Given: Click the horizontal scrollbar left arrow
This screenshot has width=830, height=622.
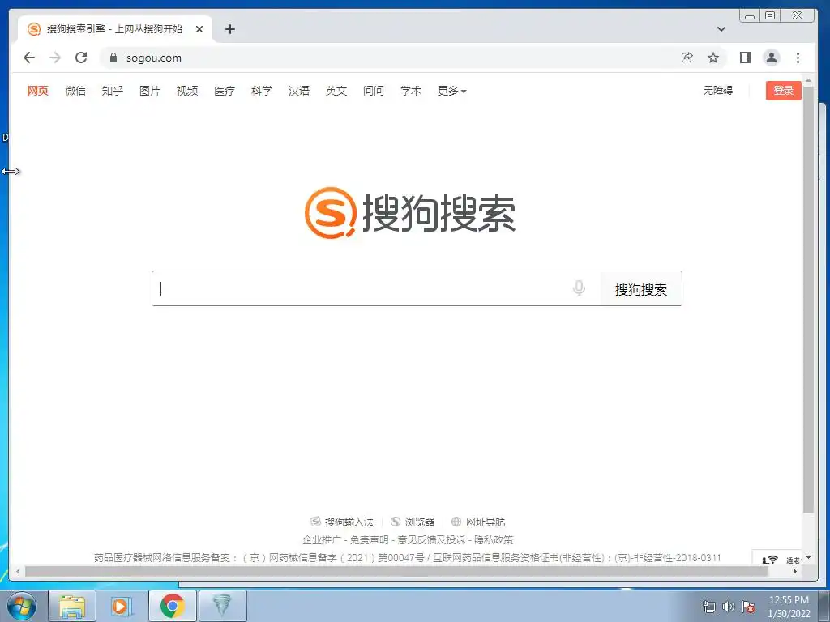Looking at the screenshot, I should (18, 571).
